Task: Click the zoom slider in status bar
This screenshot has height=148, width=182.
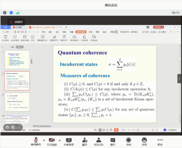Action: pyautogui.click(x=138, y=130)
